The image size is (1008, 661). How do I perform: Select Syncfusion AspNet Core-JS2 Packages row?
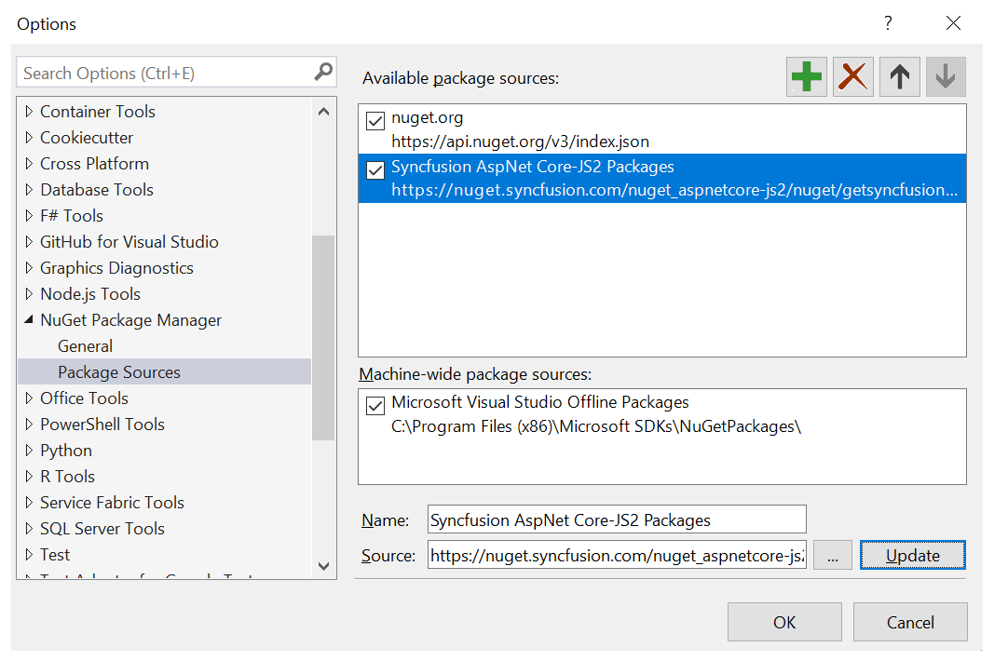[x=662, y=179]
